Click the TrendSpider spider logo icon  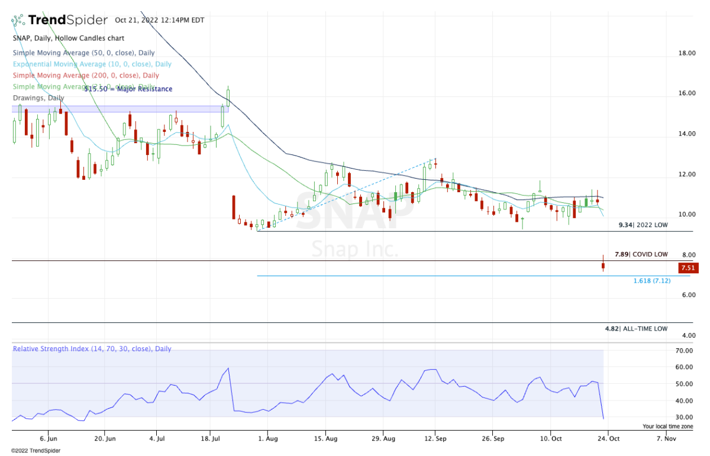[18, 21]
